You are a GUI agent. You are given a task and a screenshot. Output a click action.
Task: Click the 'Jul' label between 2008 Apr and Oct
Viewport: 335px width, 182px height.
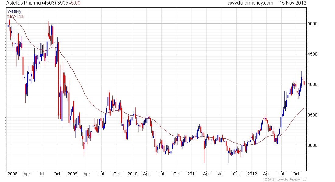coord(41,174)
